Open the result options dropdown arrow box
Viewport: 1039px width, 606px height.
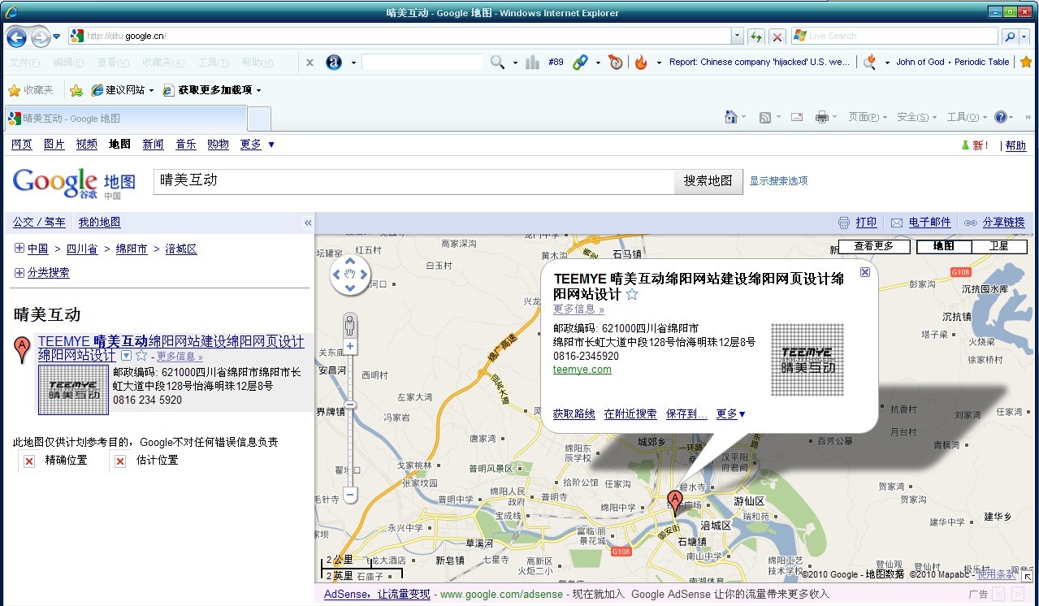(x=126, y=356)
